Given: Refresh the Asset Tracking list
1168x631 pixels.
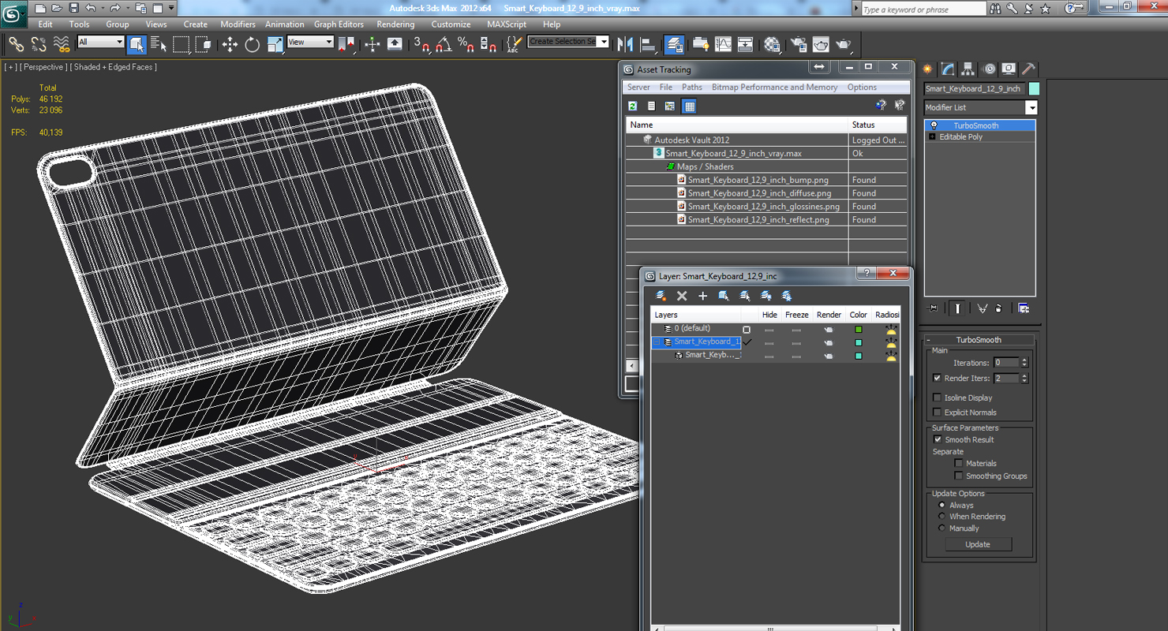Looking at the screenshot, I should (632, 106).
